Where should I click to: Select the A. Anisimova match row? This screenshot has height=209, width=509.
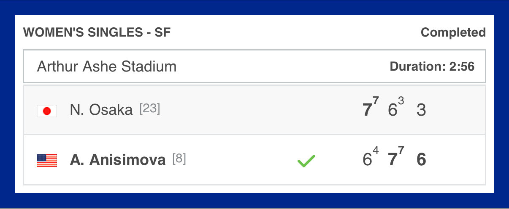pyautogui.click(x=254, y=160)
